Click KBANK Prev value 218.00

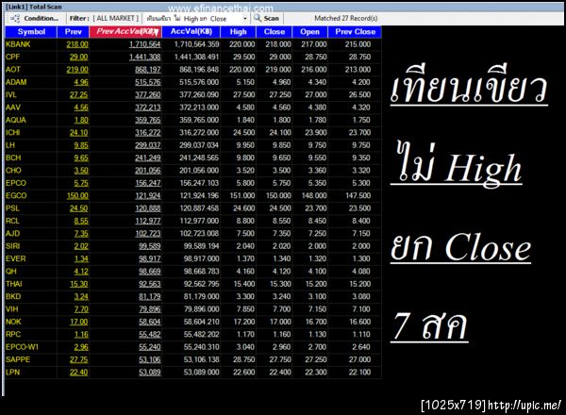(x=77, y=44)
